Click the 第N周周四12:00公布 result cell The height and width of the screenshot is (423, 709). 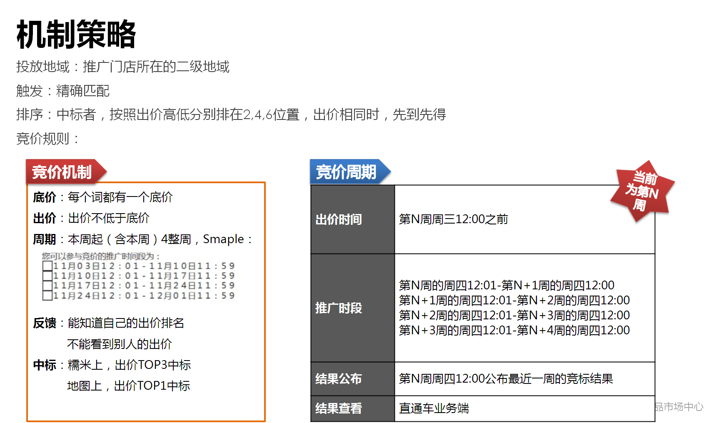point(506,379)
